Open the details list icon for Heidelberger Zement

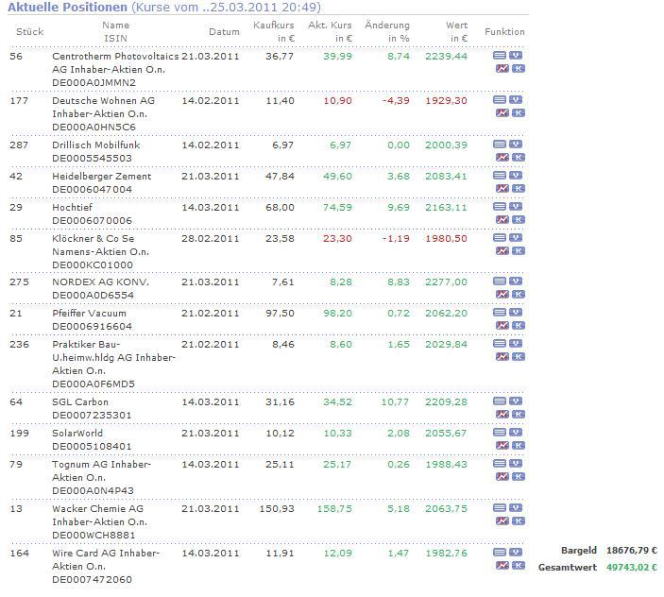click(500, 176)
